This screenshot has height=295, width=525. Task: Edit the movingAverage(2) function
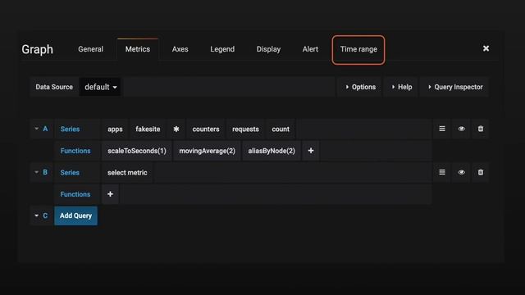click(x=208, y=151)
